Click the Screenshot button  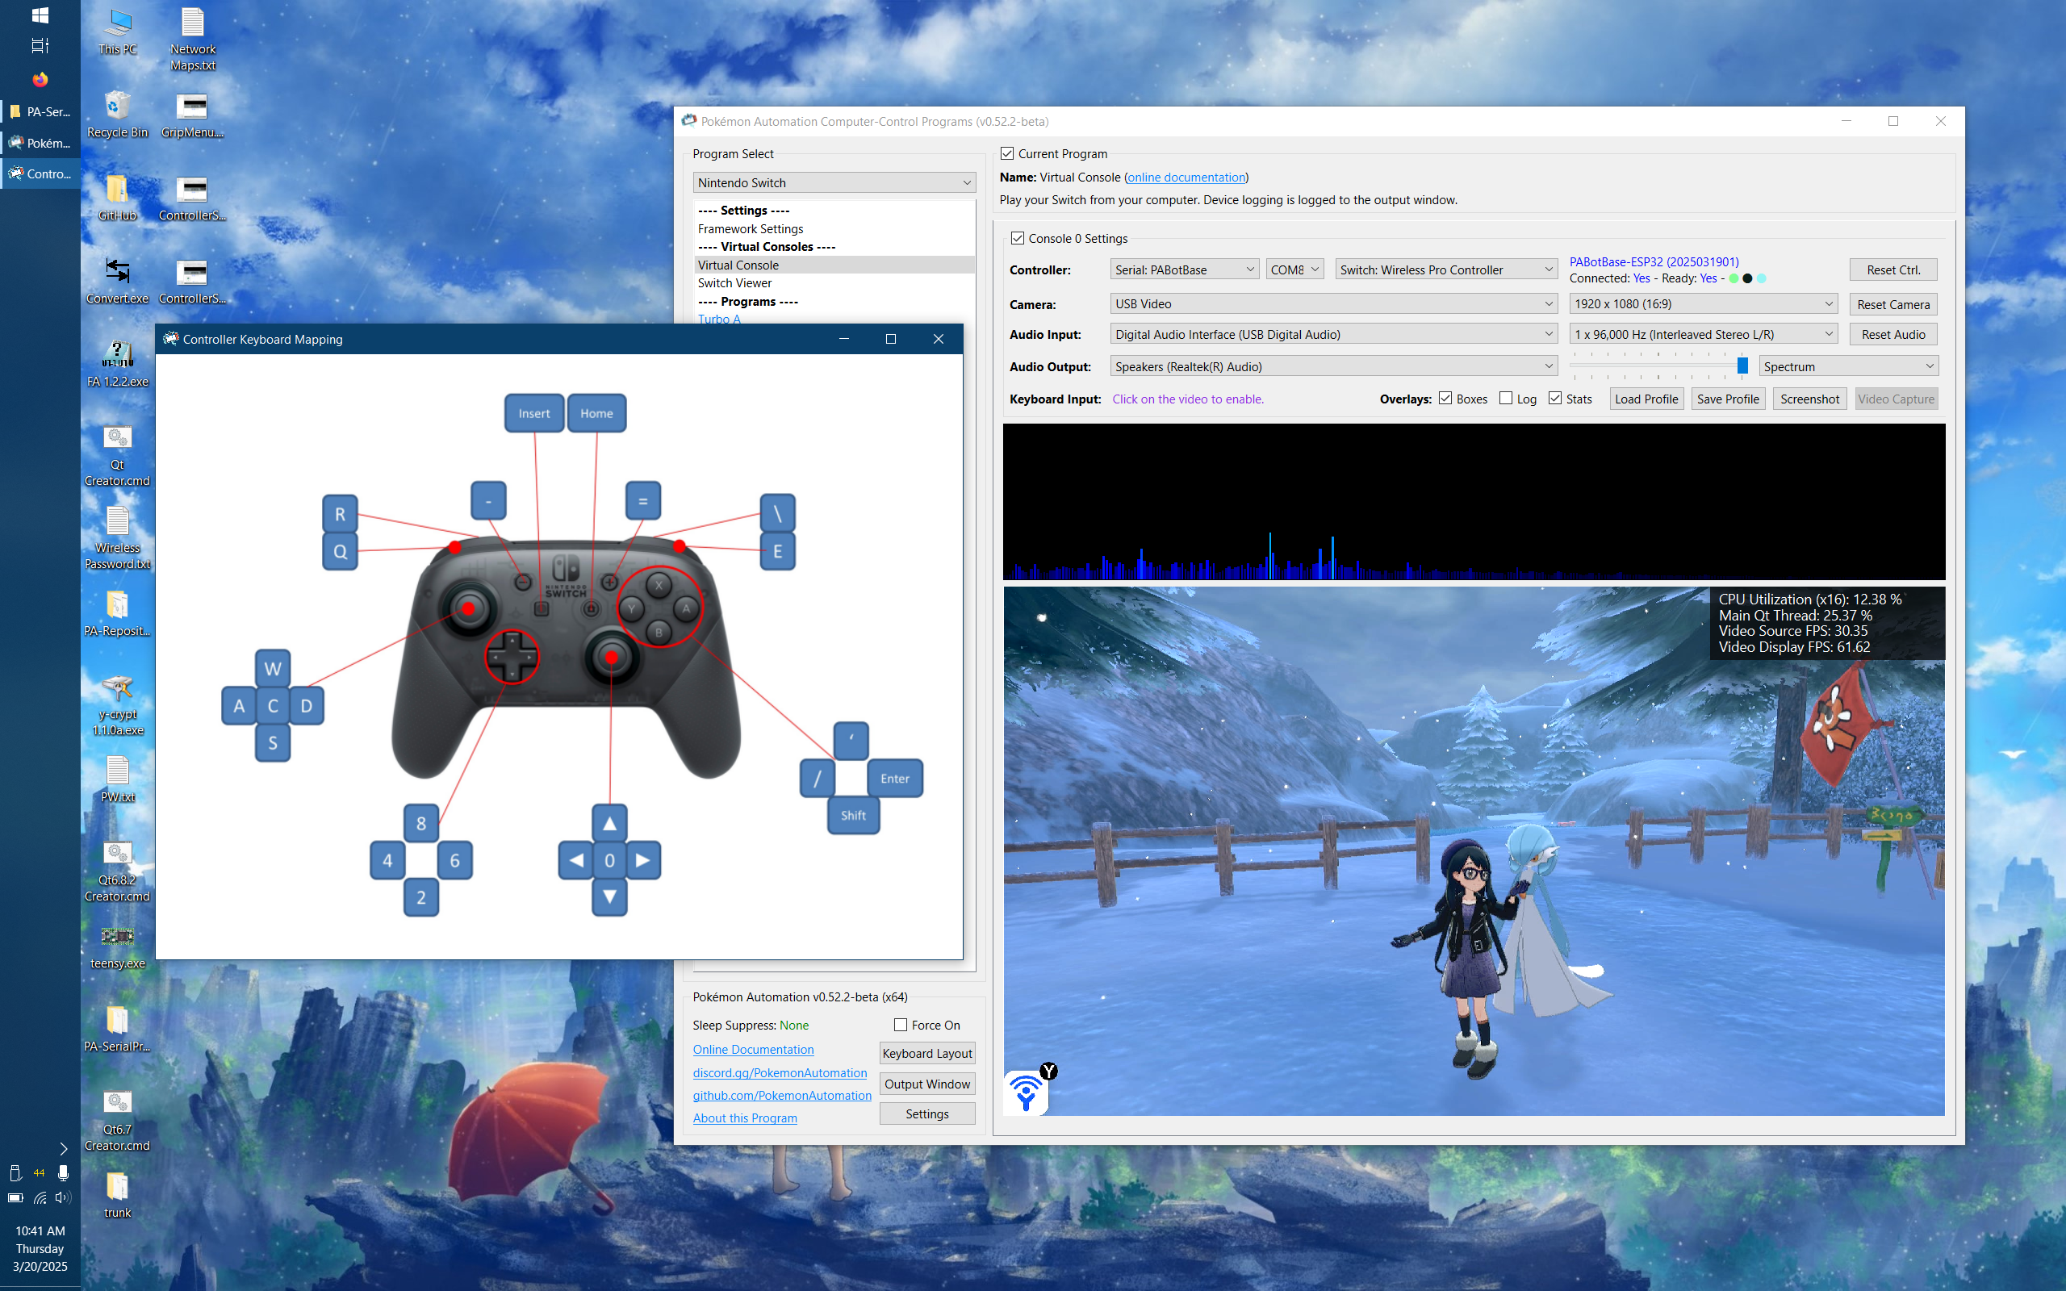pyautogui.click(x=1809, y=399)
